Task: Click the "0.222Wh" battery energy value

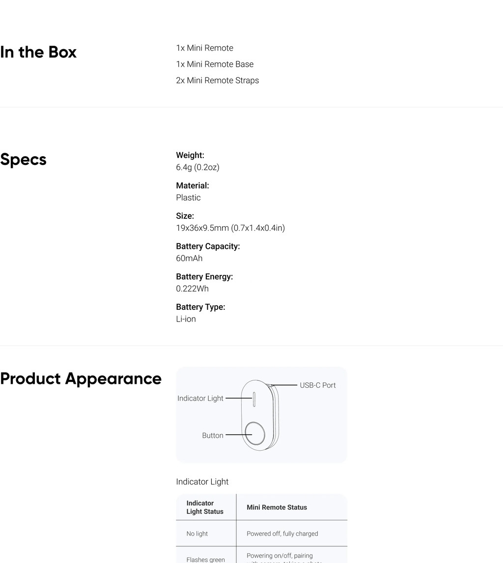Action: (x=192, y=289)
